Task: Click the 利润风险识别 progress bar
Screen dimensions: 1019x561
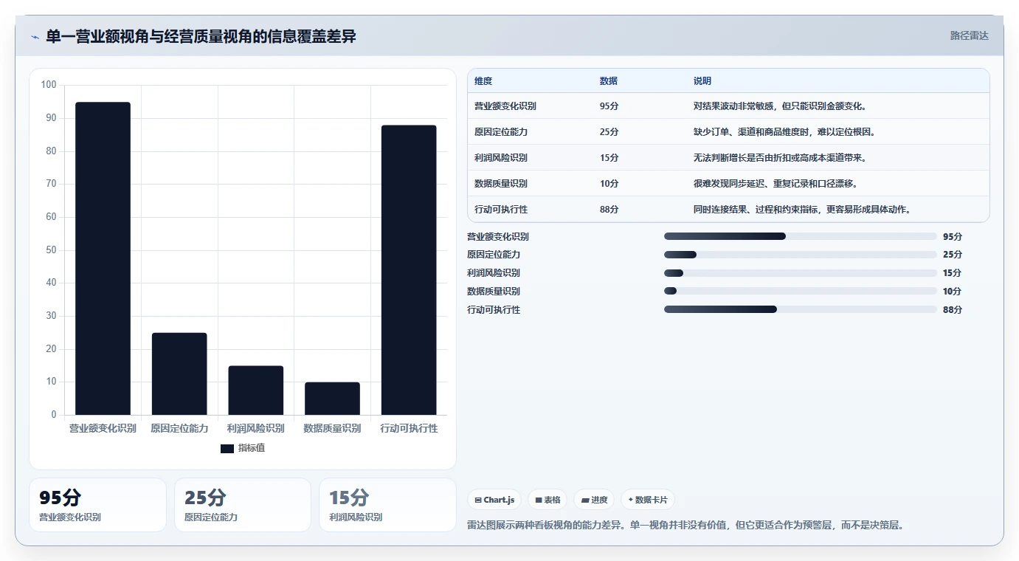Action: [x=801, y=273]
